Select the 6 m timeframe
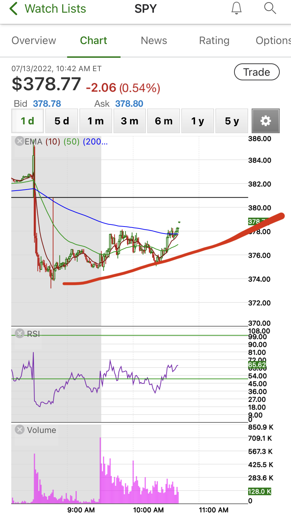Image resolution: width=291 pixels, height=514 pixels. tap(163, 121)
